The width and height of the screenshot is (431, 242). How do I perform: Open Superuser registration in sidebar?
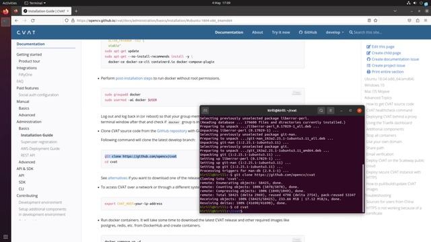point(39,142)
